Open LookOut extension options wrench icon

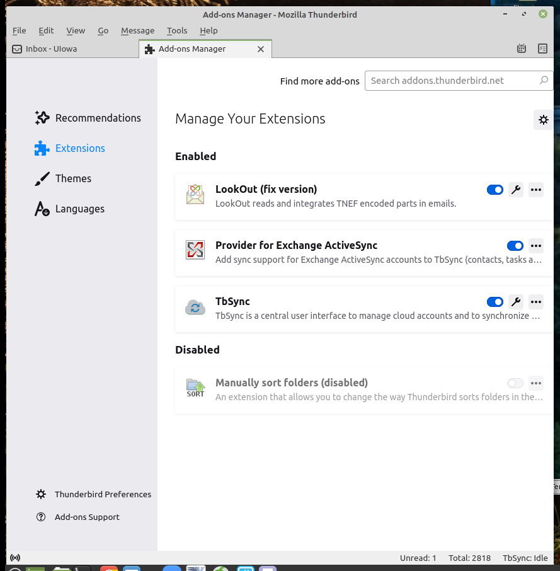pos(516,190)
